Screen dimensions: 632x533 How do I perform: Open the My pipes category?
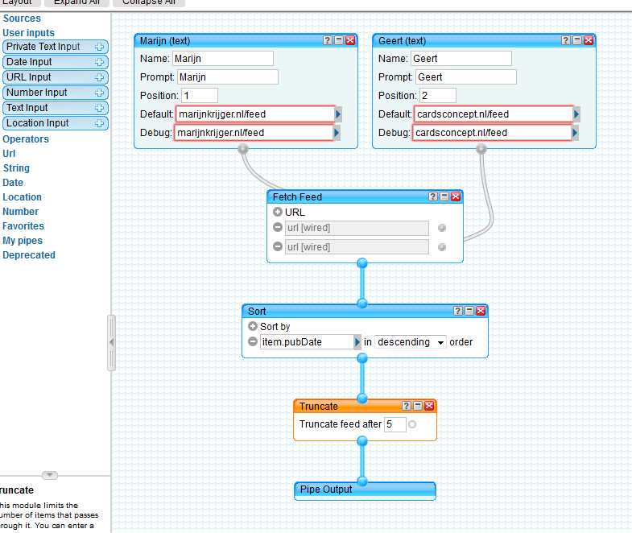click(x=23, y=241)
